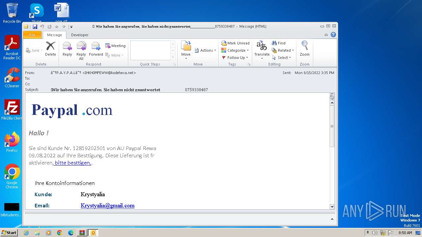Click the message body scroll up arrow
The height and width of the screenshot is (237, 422).
coord(332,103)
